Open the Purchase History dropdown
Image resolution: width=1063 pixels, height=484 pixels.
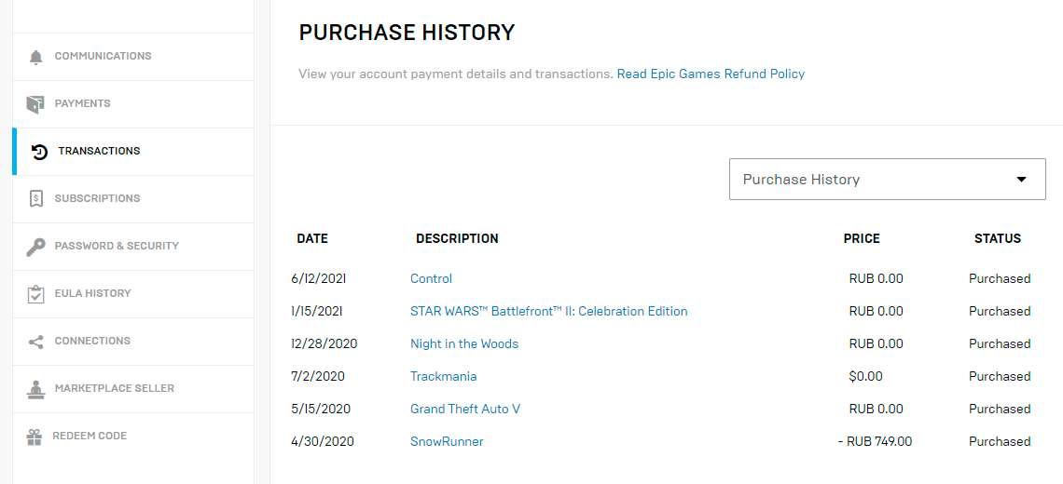[888, 180]
